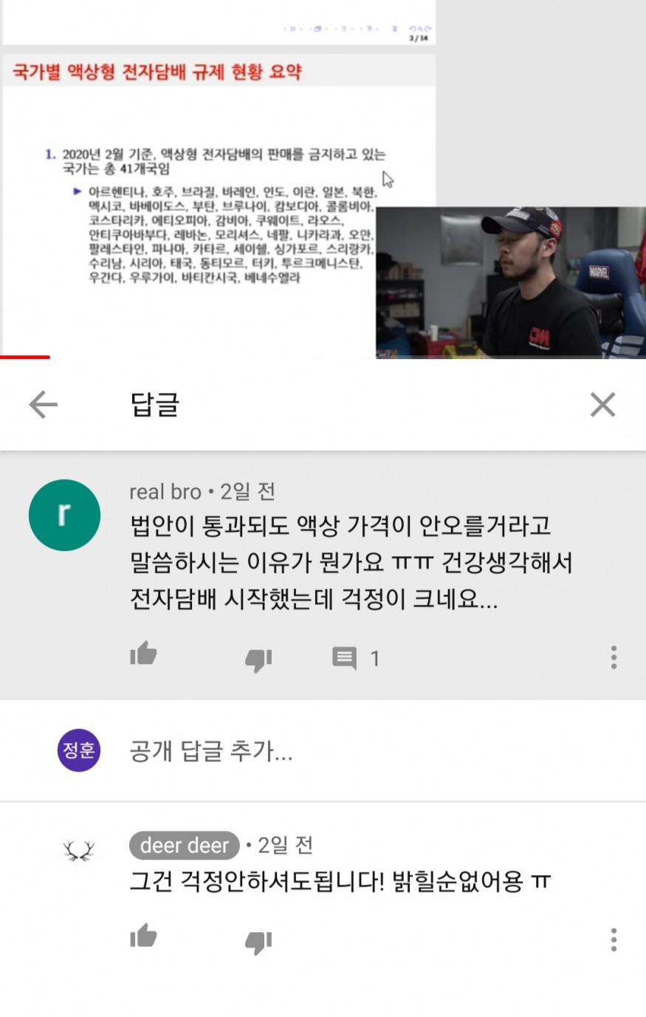Like real bro's comment with thumbs up
Image resolution: width=646 pixels, height=1017 pixels.
click(143, 654)
